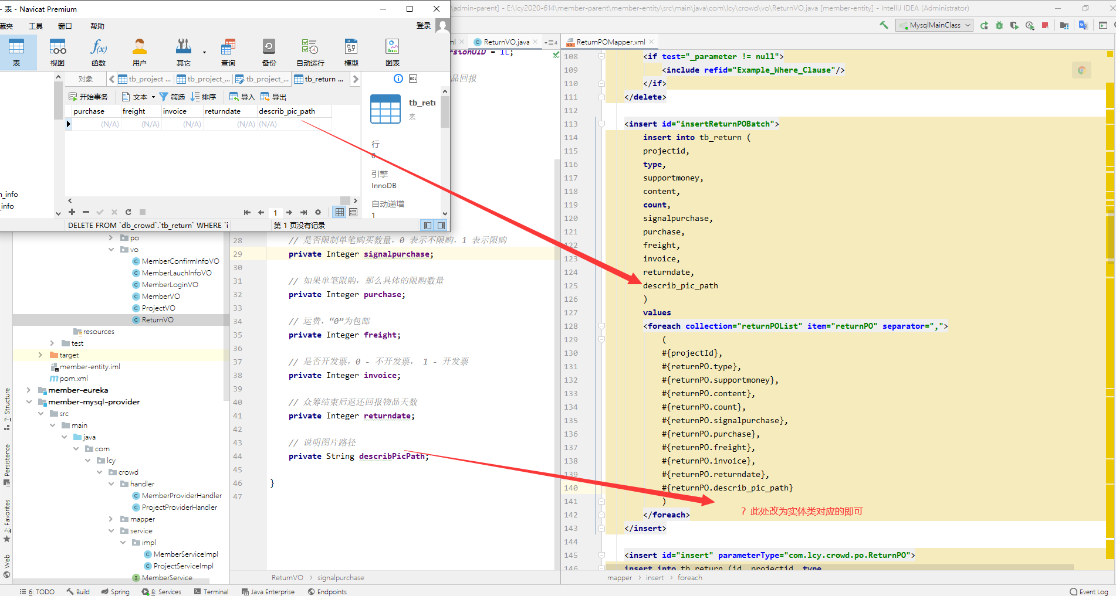The image size is (1116, 596).
Task: Click the 筛选 (Filter) button
Action: click(x=172, y=97)
